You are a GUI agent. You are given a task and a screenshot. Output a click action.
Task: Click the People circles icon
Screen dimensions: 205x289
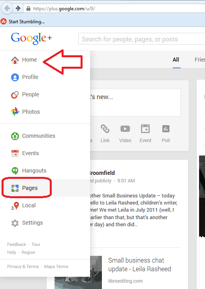click(x=15, y=94)
